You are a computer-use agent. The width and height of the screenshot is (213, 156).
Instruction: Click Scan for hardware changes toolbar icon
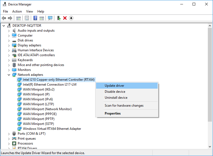click(50, 18)
